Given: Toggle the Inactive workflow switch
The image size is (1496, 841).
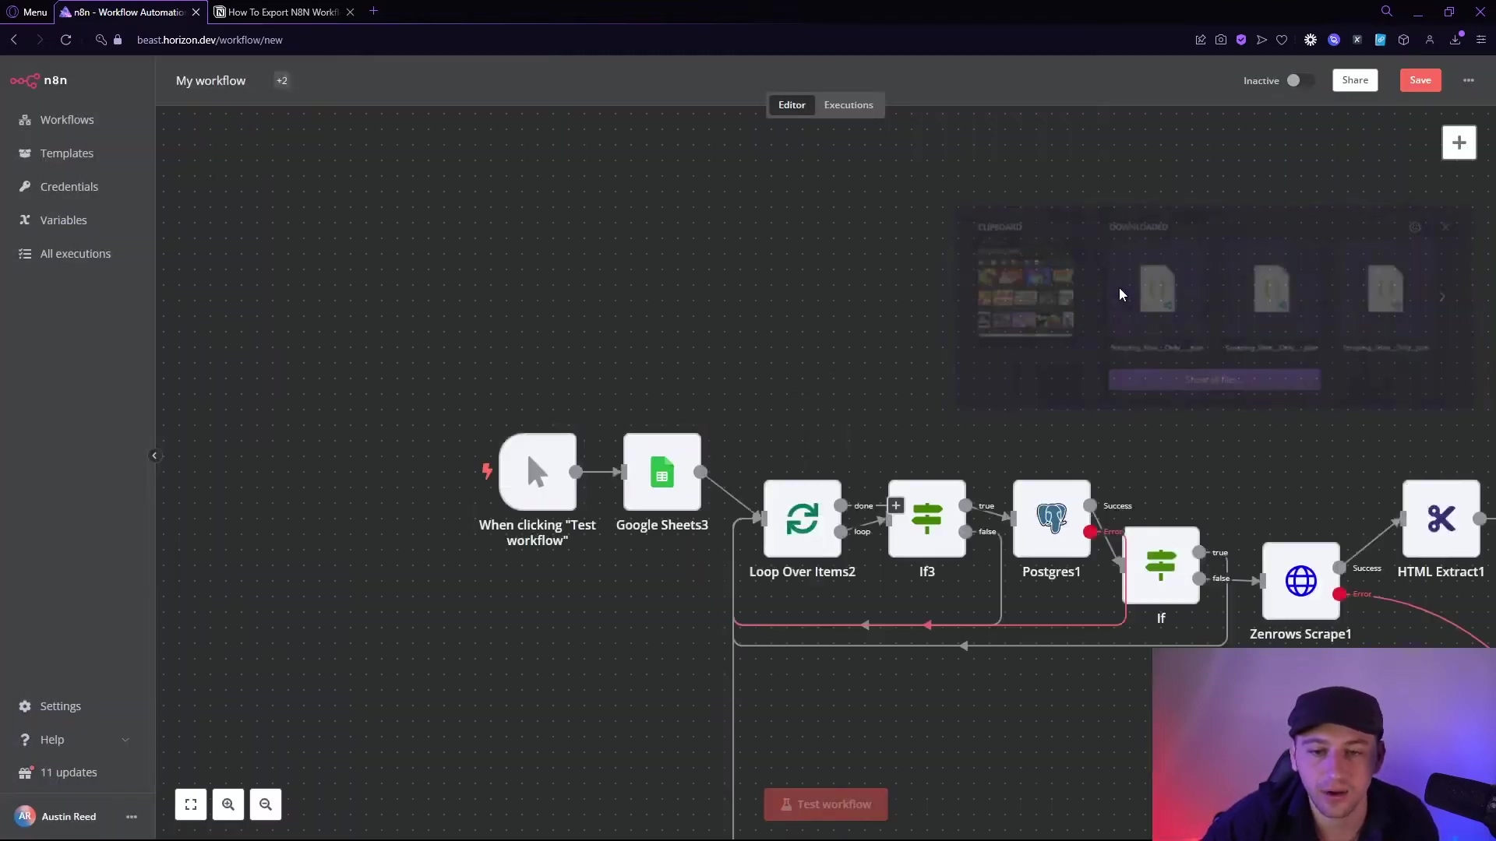Looking at the screenshot, I should point(1299,80).
